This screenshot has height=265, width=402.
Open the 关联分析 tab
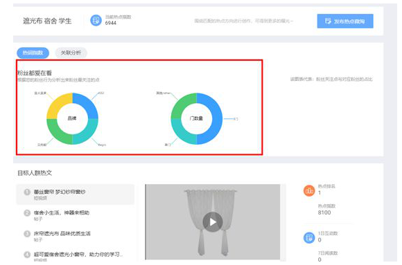coord(71,53)
